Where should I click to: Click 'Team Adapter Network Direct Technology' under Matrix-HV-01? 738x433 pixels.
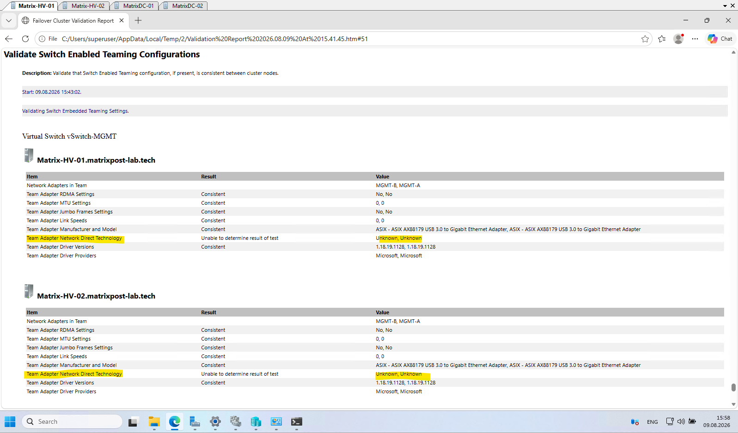74,238
